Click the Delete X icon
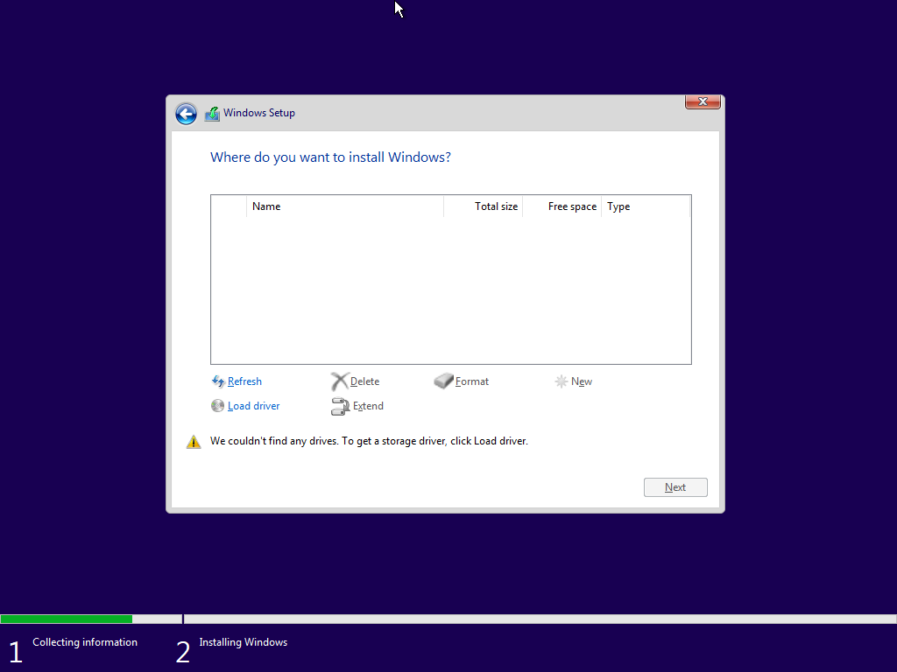The height and width of the screenshot is (672, 897). point(340,381)
